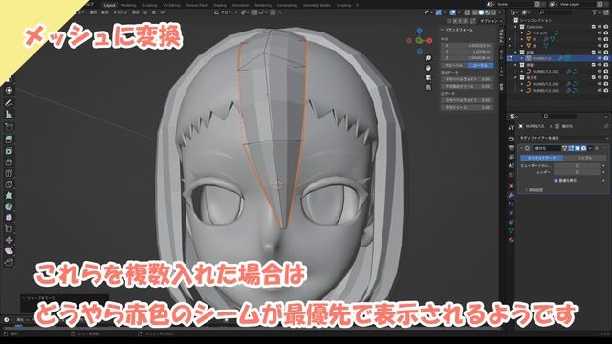Open the World properties tab
Viewport: 612px width, 344px height.
(511, 175)
